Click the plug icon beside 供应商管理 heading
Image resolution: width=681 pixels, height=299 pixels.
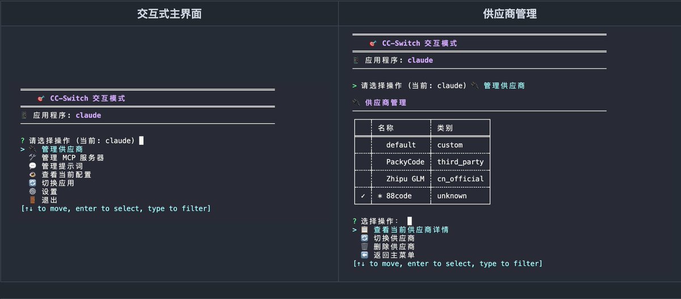tap(356, 103)
